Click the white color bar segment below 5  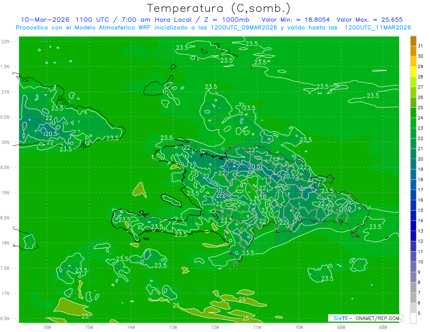point(413,318)
